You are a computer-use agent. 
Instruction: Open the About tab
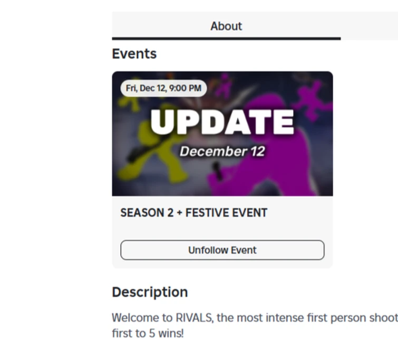(x=226, y=26)
